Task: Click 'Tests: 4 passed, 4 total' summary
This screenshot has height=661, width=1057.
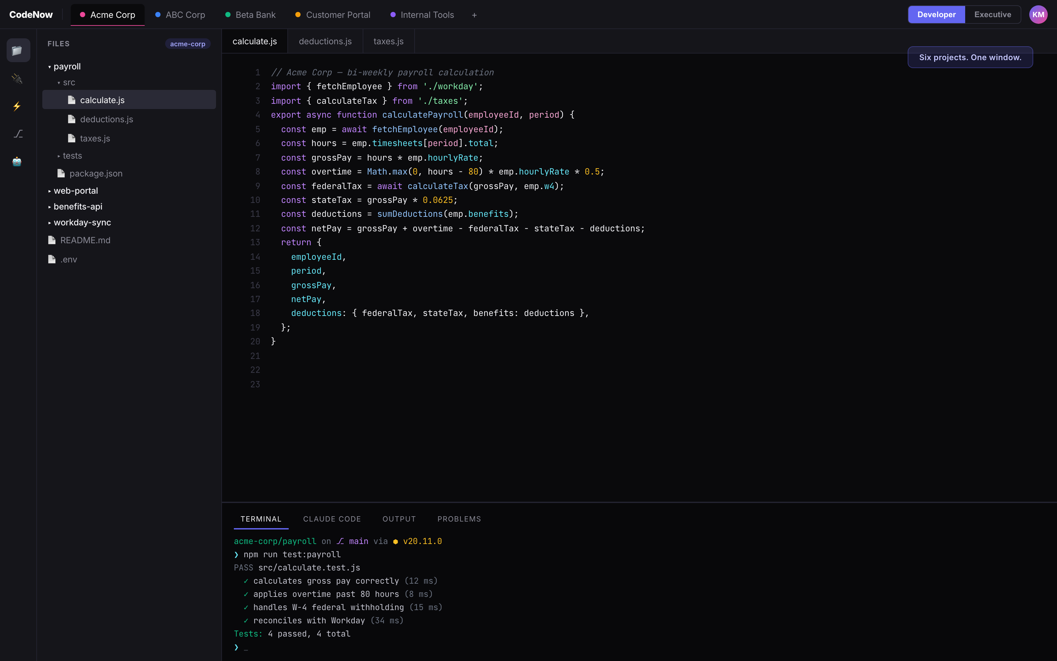Action: click(292, 634)
